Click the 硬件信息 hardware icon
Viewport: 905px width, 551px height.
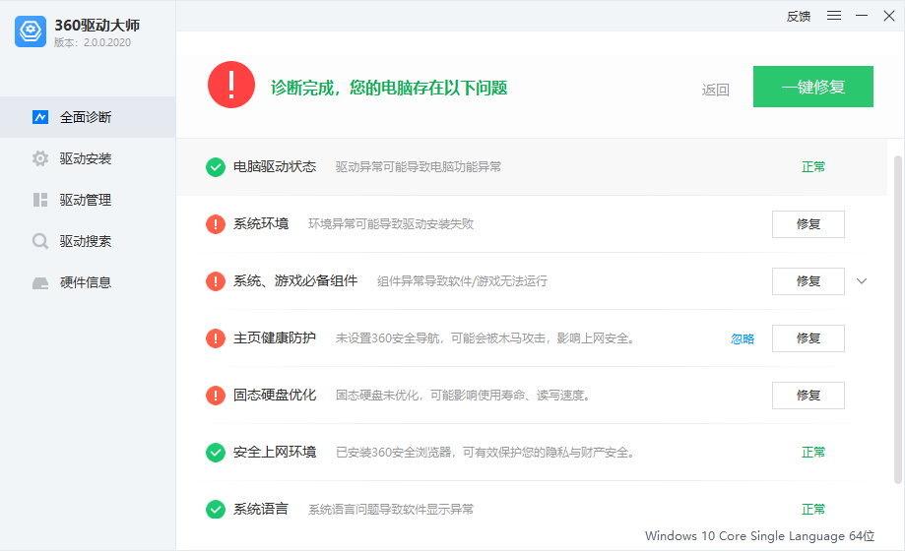point(39,282)
